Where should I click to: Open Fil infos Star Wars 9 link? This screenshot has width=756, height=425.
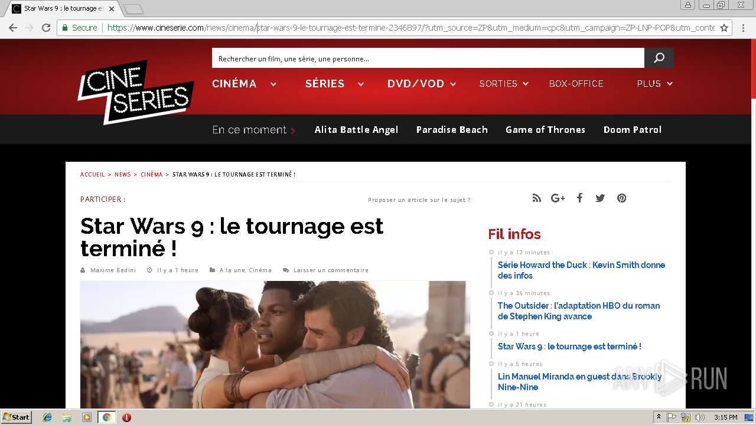tap(569, 346)
